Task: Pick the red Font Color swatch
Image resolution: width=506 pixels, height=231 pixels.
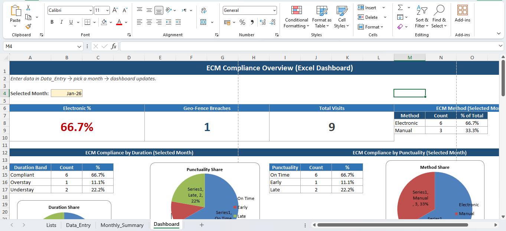Action: pyautogui.click(x=118, y=22)
